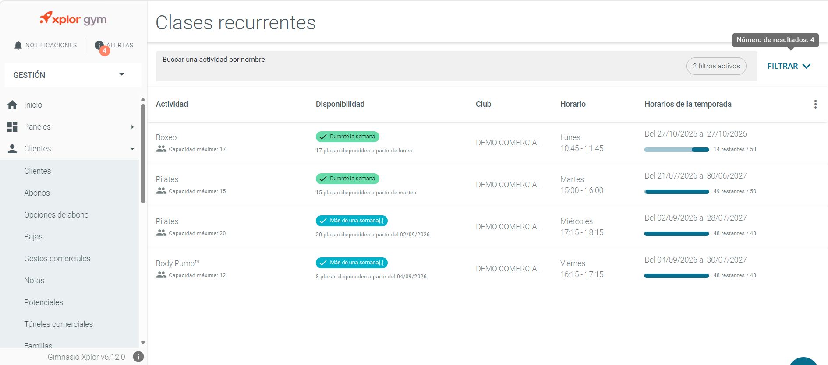Open the Clientes submenu item
Screen dimensions: 828x365
pos(37,171)
